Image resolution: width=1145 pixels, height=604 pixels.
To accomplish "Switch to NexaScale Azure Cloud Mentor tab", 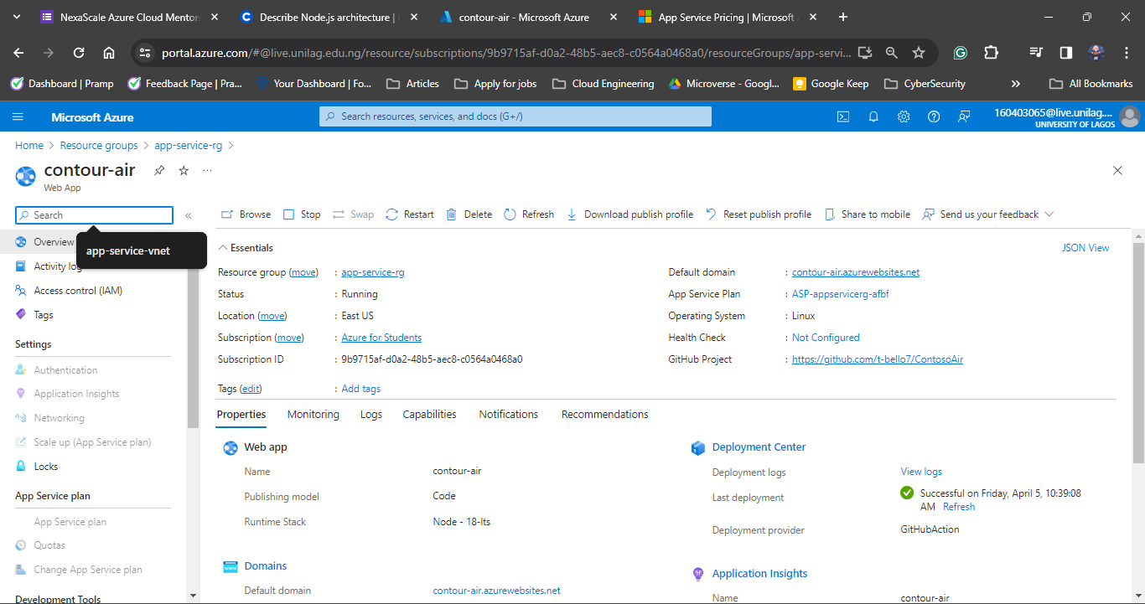I will (x=129, y=17).
